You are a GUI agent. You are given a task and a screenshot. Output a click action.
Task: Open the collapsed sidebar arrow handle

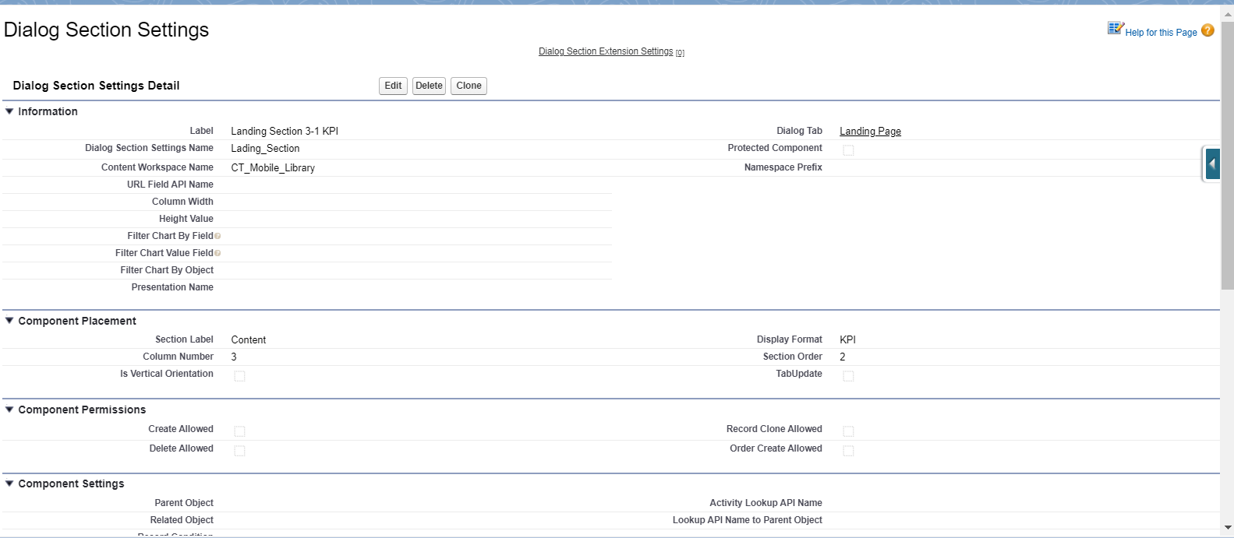[x=1212, y=164]
